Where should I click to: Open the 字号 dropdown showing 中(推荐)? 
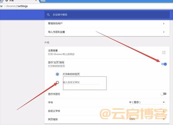tap(147, 102)
